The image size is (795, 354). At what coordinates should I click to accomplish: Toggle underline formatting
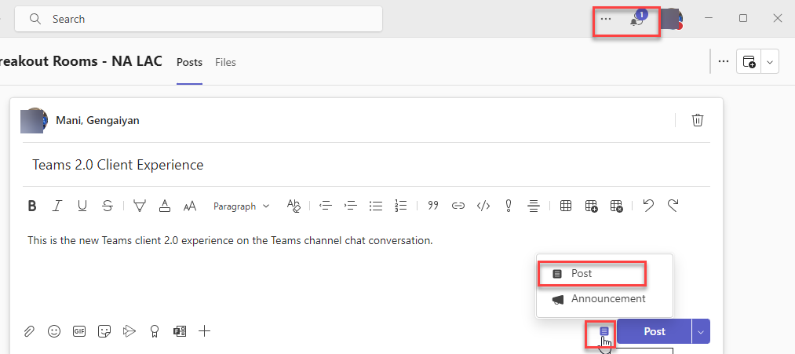pos(82,206)
